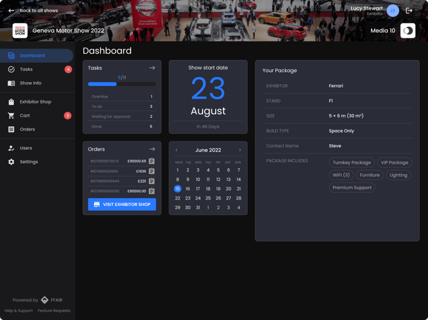
Task: Open Exhibitor Shop in the sidebar
Action: point(35,102)
